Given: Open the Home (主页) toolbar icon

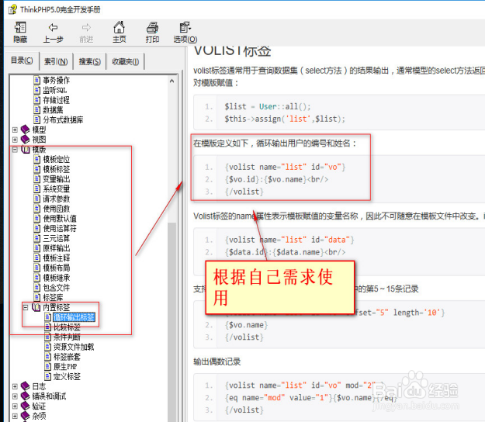Looking at the screenshot, I should point(119,27).
